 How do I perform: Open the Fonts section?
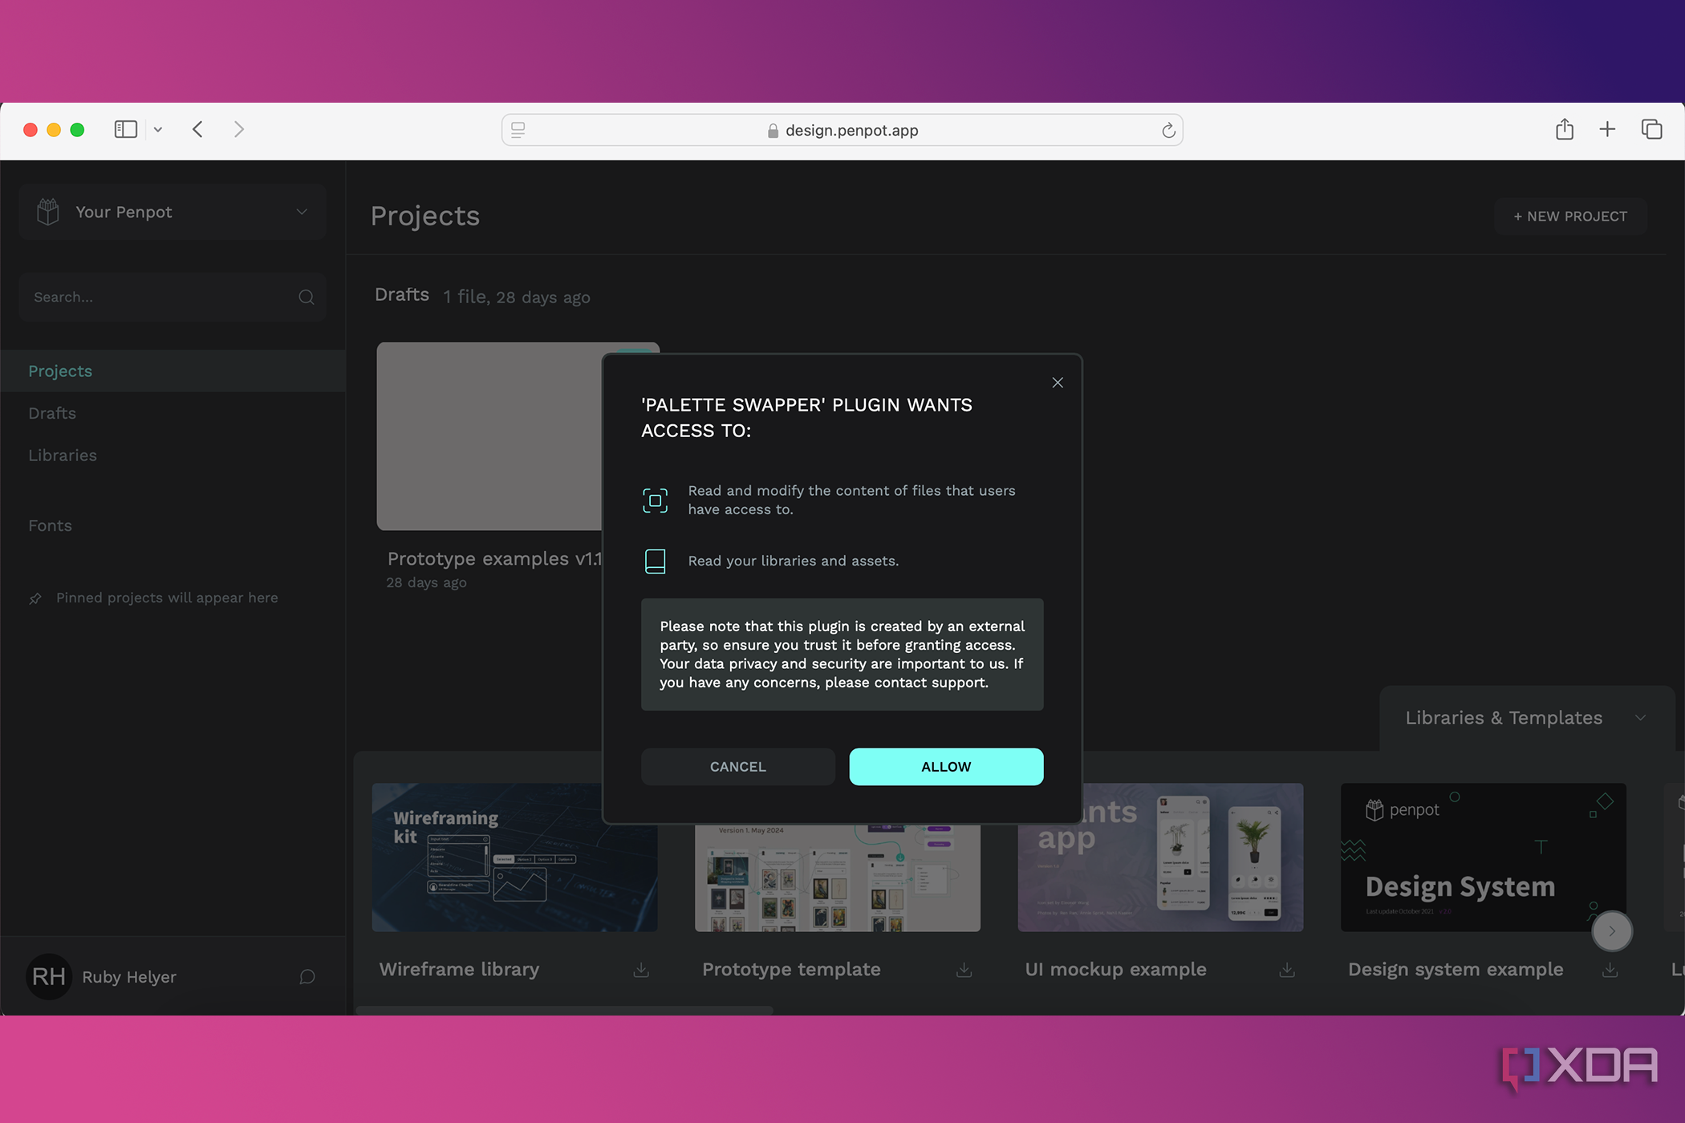(x=50, y=525)
